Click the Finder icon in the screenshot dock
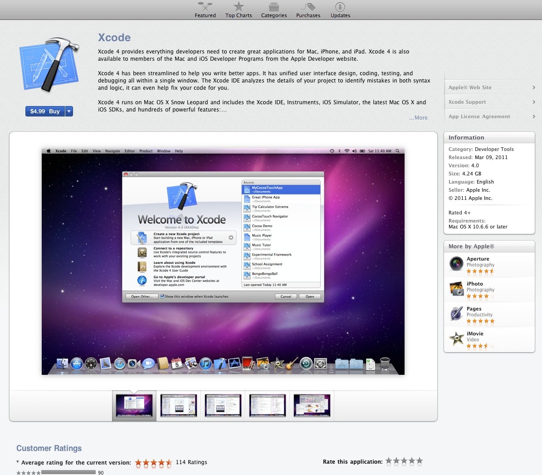Image resolution: width=542 pixels, height=475 pixels. pyautogui.click(x=63, y=364)
